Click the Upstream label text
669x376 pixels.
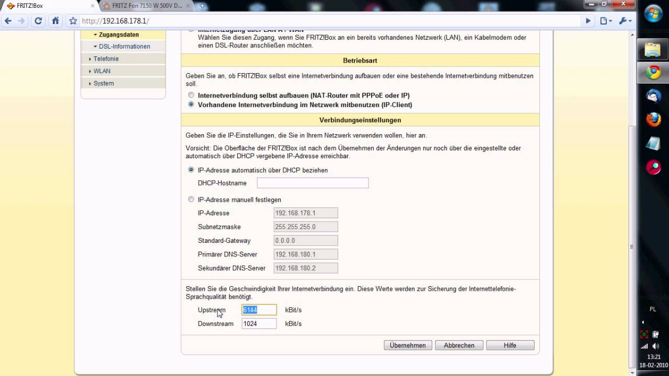point(212,310)
